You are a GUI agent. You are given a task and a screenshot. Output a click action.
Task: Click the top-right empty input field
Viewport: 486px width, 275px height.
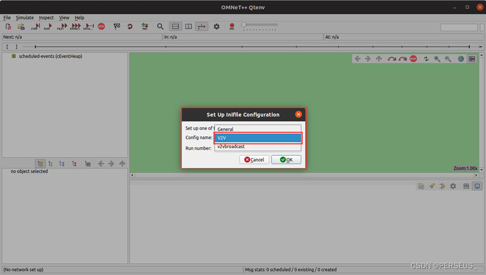coord(459,27)
